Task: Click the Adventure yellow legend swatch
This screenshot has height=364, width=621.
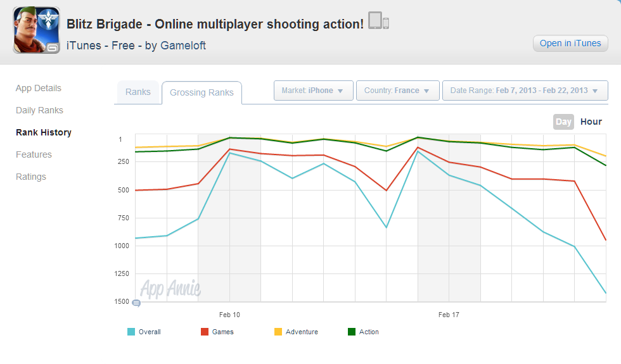Action: pos(278,332)
